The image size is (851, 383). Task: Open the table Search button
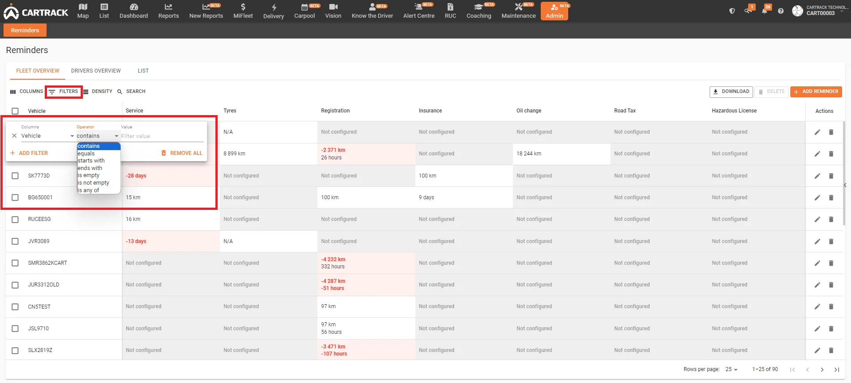(x=132, y=92)
